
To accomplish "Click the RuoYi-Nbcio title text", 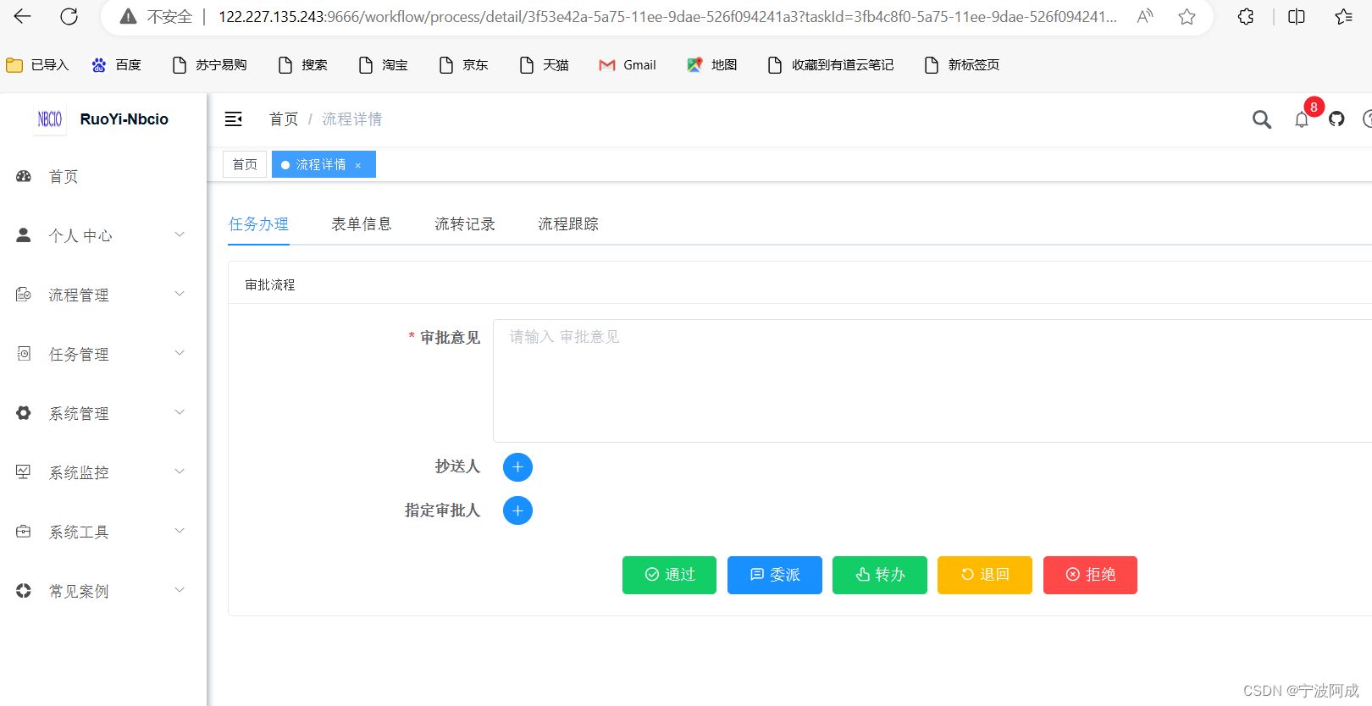I will (x=124, y=119).
